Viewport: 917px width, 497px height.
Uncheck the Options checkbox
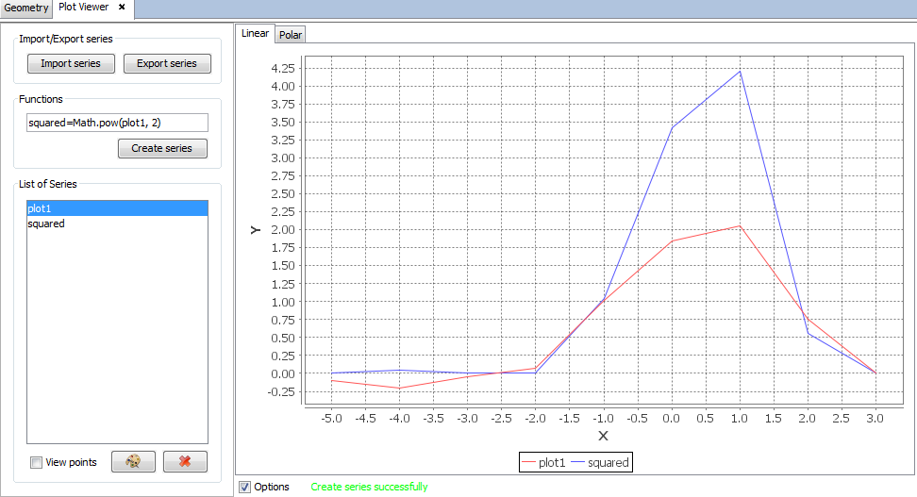coord(245,487)
